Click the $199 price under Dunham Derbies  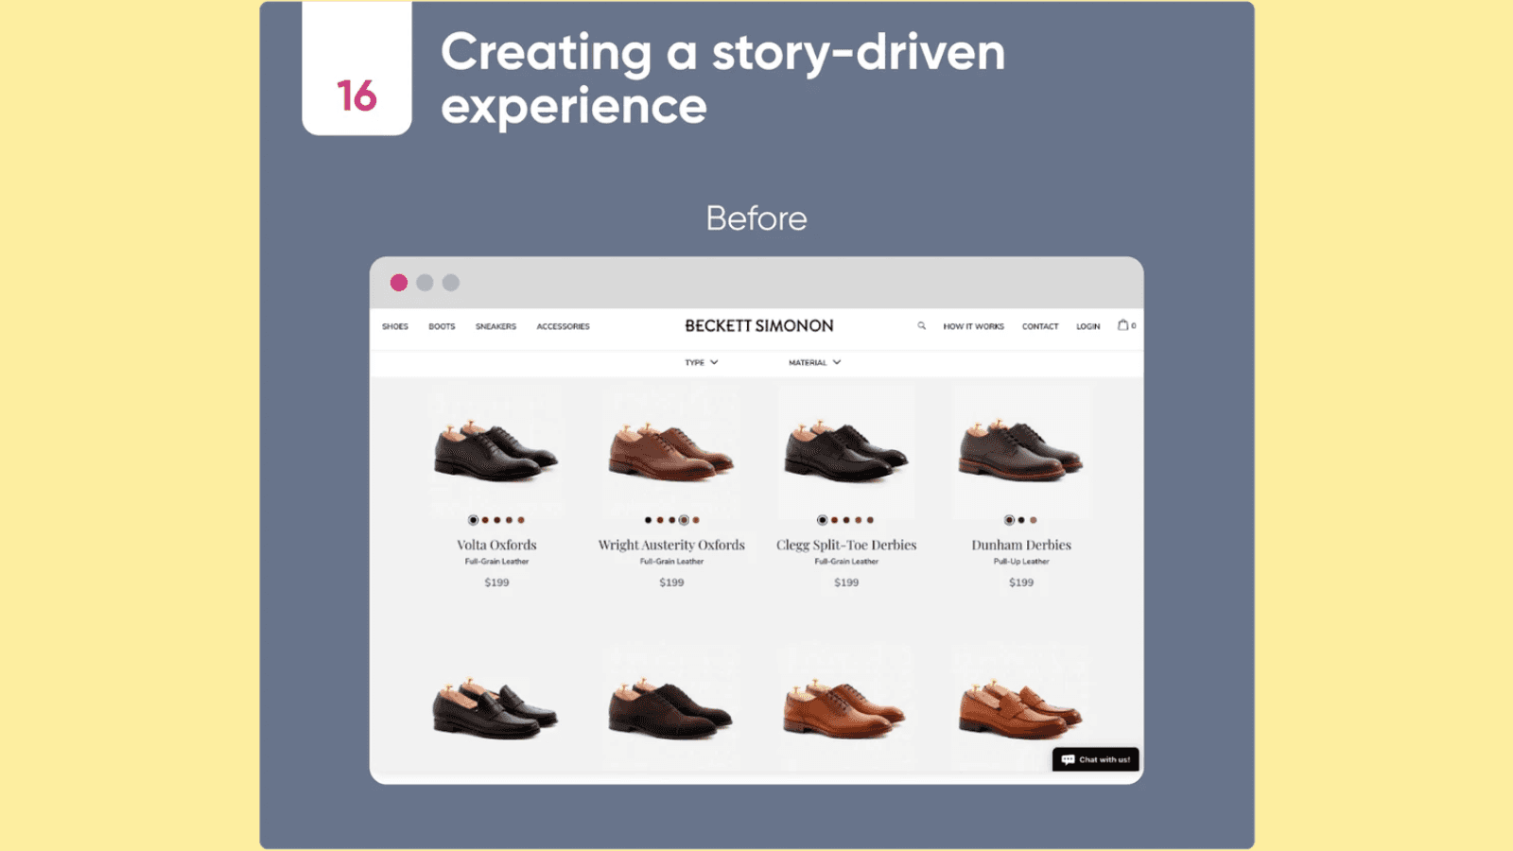1021,582
